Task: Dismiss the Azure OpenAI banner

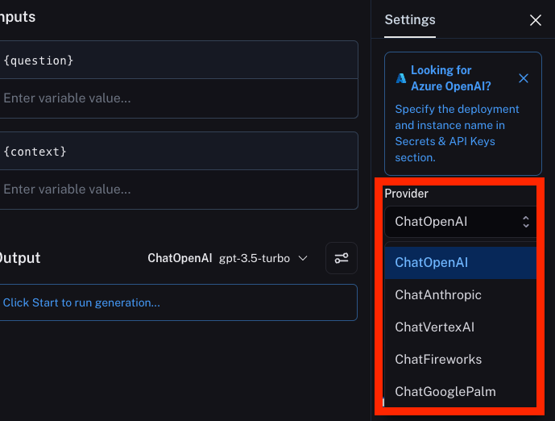Action: (x=524, y=78)
